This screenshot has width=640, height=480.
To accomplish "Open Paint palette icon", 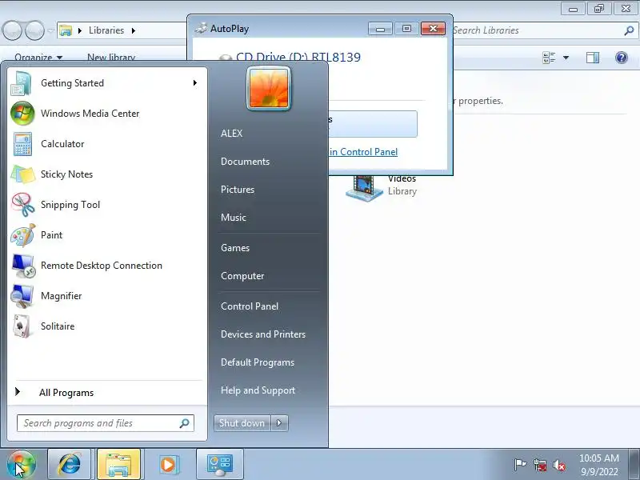I will pyautogui.click(x=22, y=235).
